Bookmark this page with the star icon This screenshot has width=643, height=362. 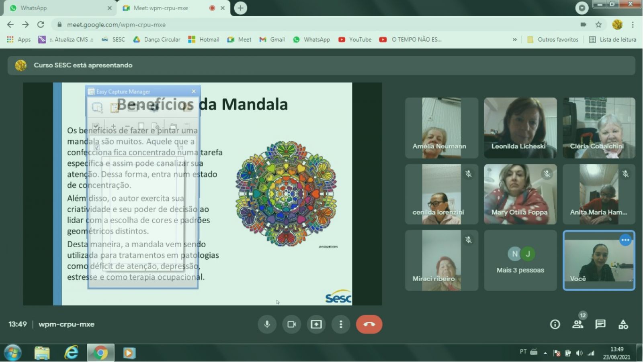[598, 25]
